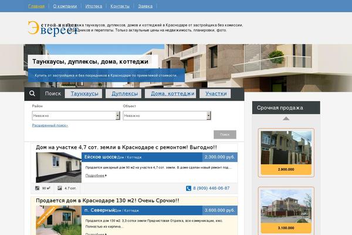Click the Ейское шоссе location heading
The height and width of the screenshot is (235, 352).
pos(100,157)
